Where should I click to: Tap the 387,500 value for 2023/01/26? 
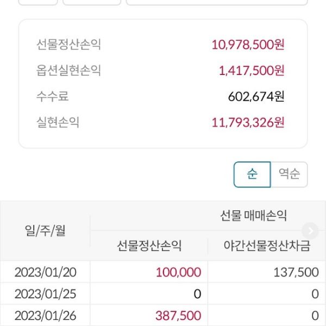click(179, 316)
